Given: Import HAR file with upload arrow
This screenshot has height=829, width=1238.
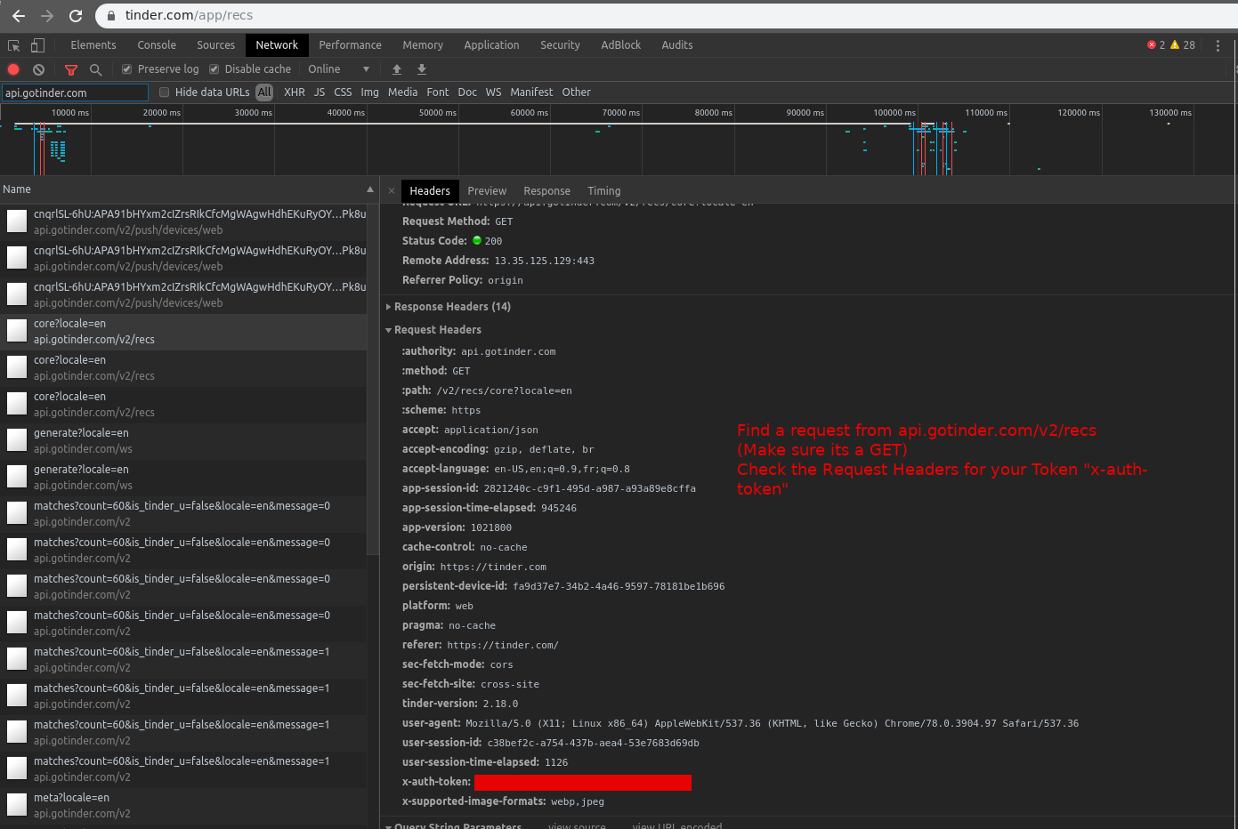Looking at the screenshot, I should pyautogui.click(x=397, y=69).
